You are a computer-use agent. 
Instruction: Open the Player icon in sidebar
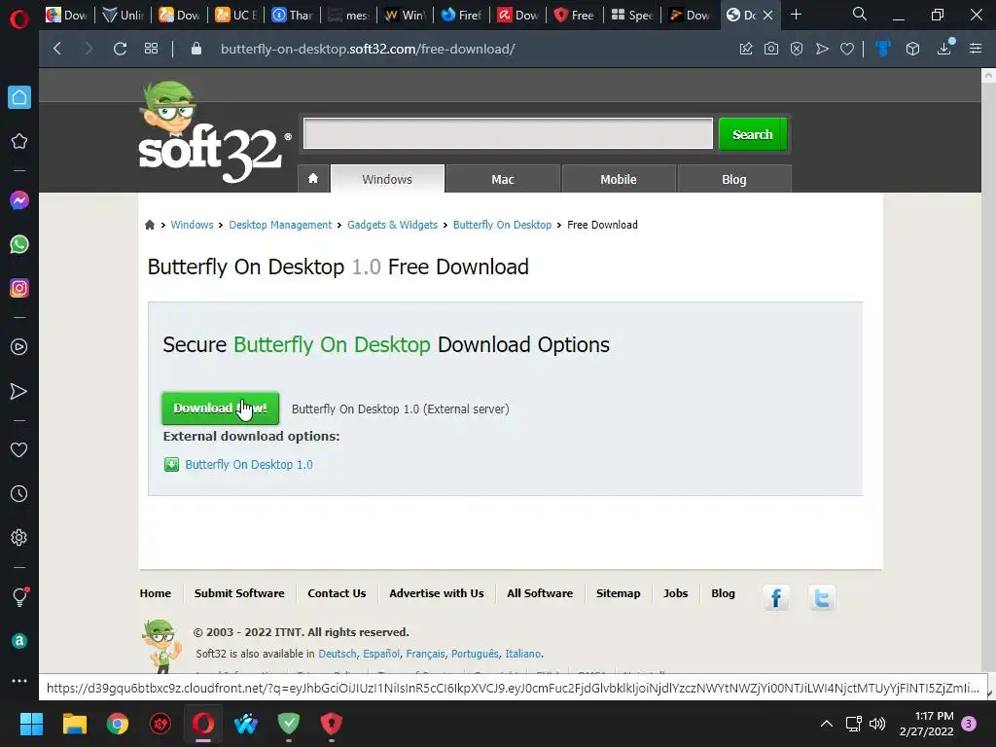coord(19,347)
